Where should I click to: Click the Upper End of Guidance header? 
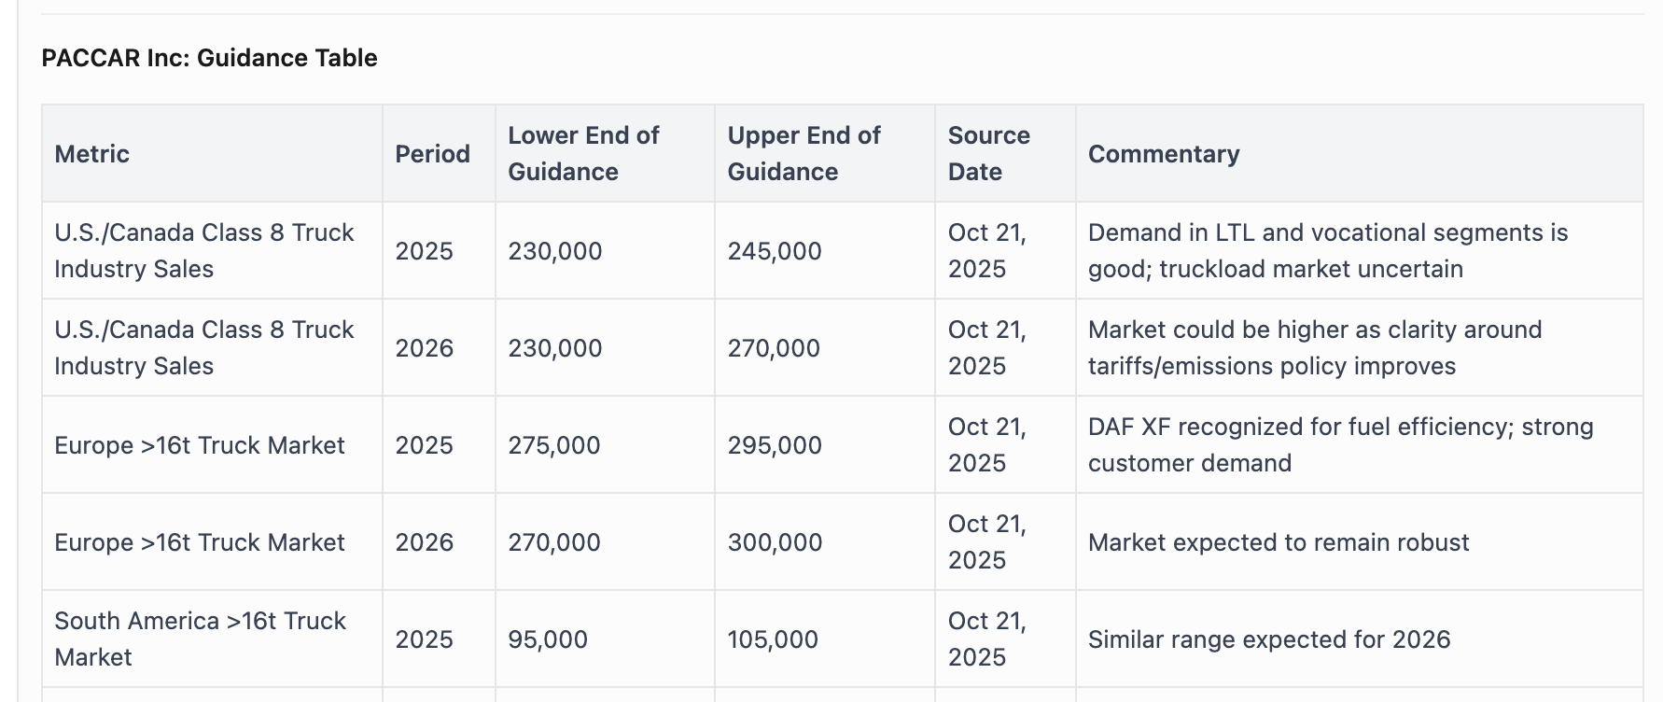(804, 154)
